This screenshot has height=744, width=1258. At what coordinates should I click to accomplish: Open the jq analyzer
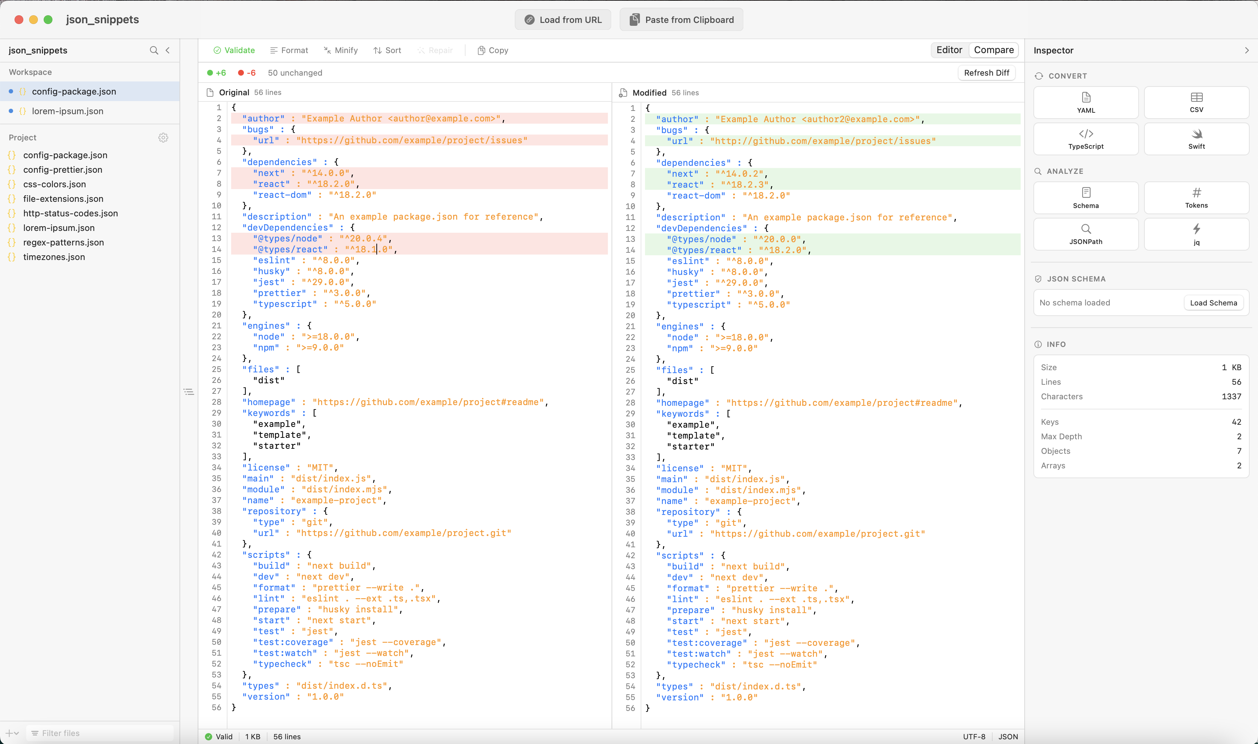[1196, 233]
